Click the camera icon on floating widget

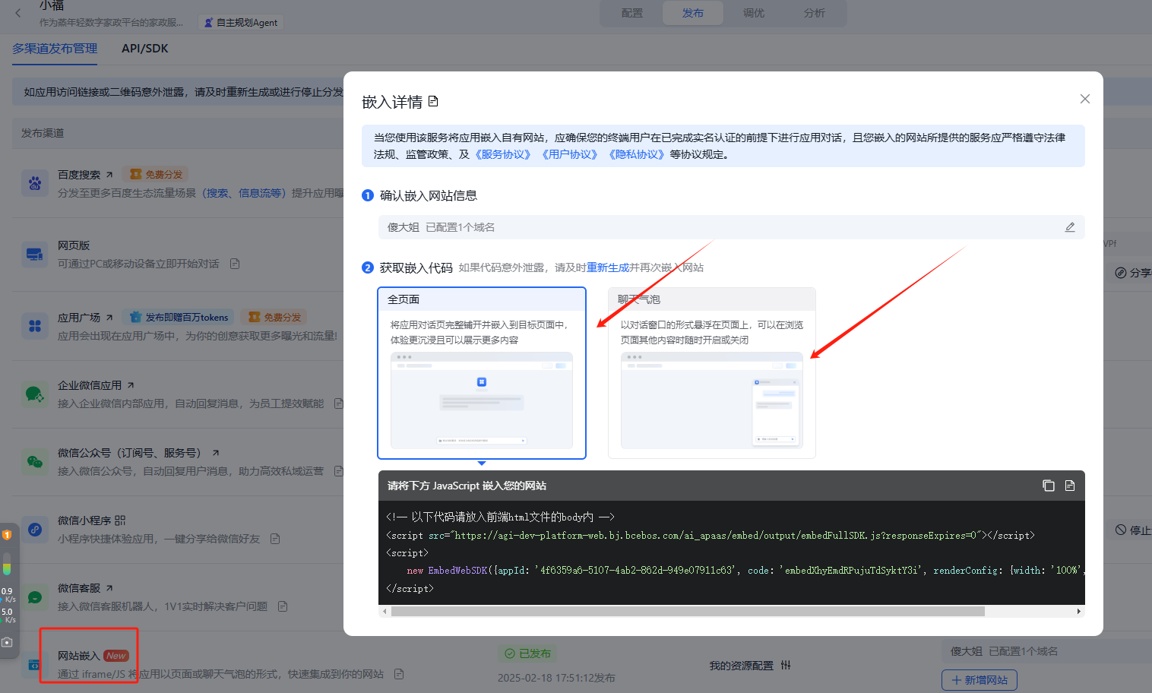[x=7, y=642]
